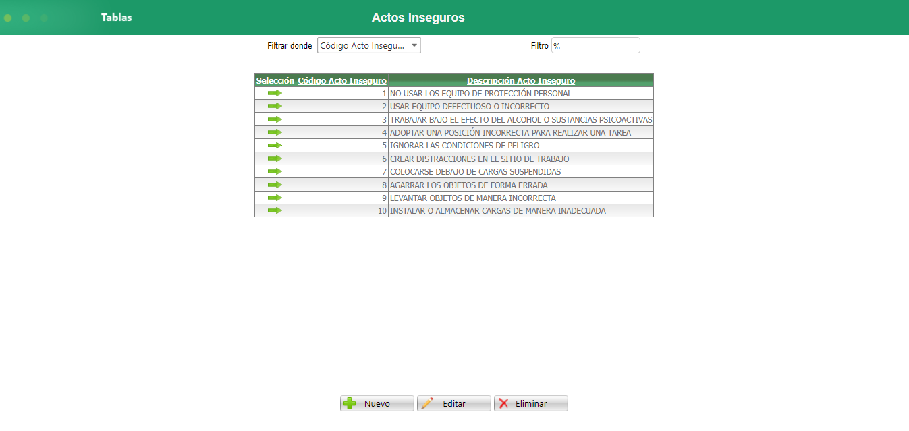The height and width of the screenshot is (431, 909).
Task: Select the arrow for CREAR DISTRACCIONES row
Action: [274, 158]
